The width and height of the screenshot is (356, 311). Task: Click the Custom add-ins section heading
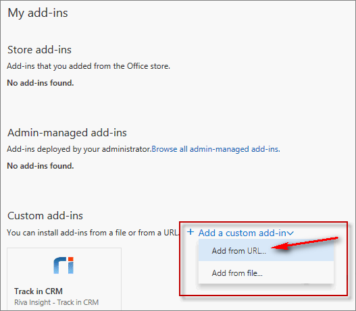point(45,216)
